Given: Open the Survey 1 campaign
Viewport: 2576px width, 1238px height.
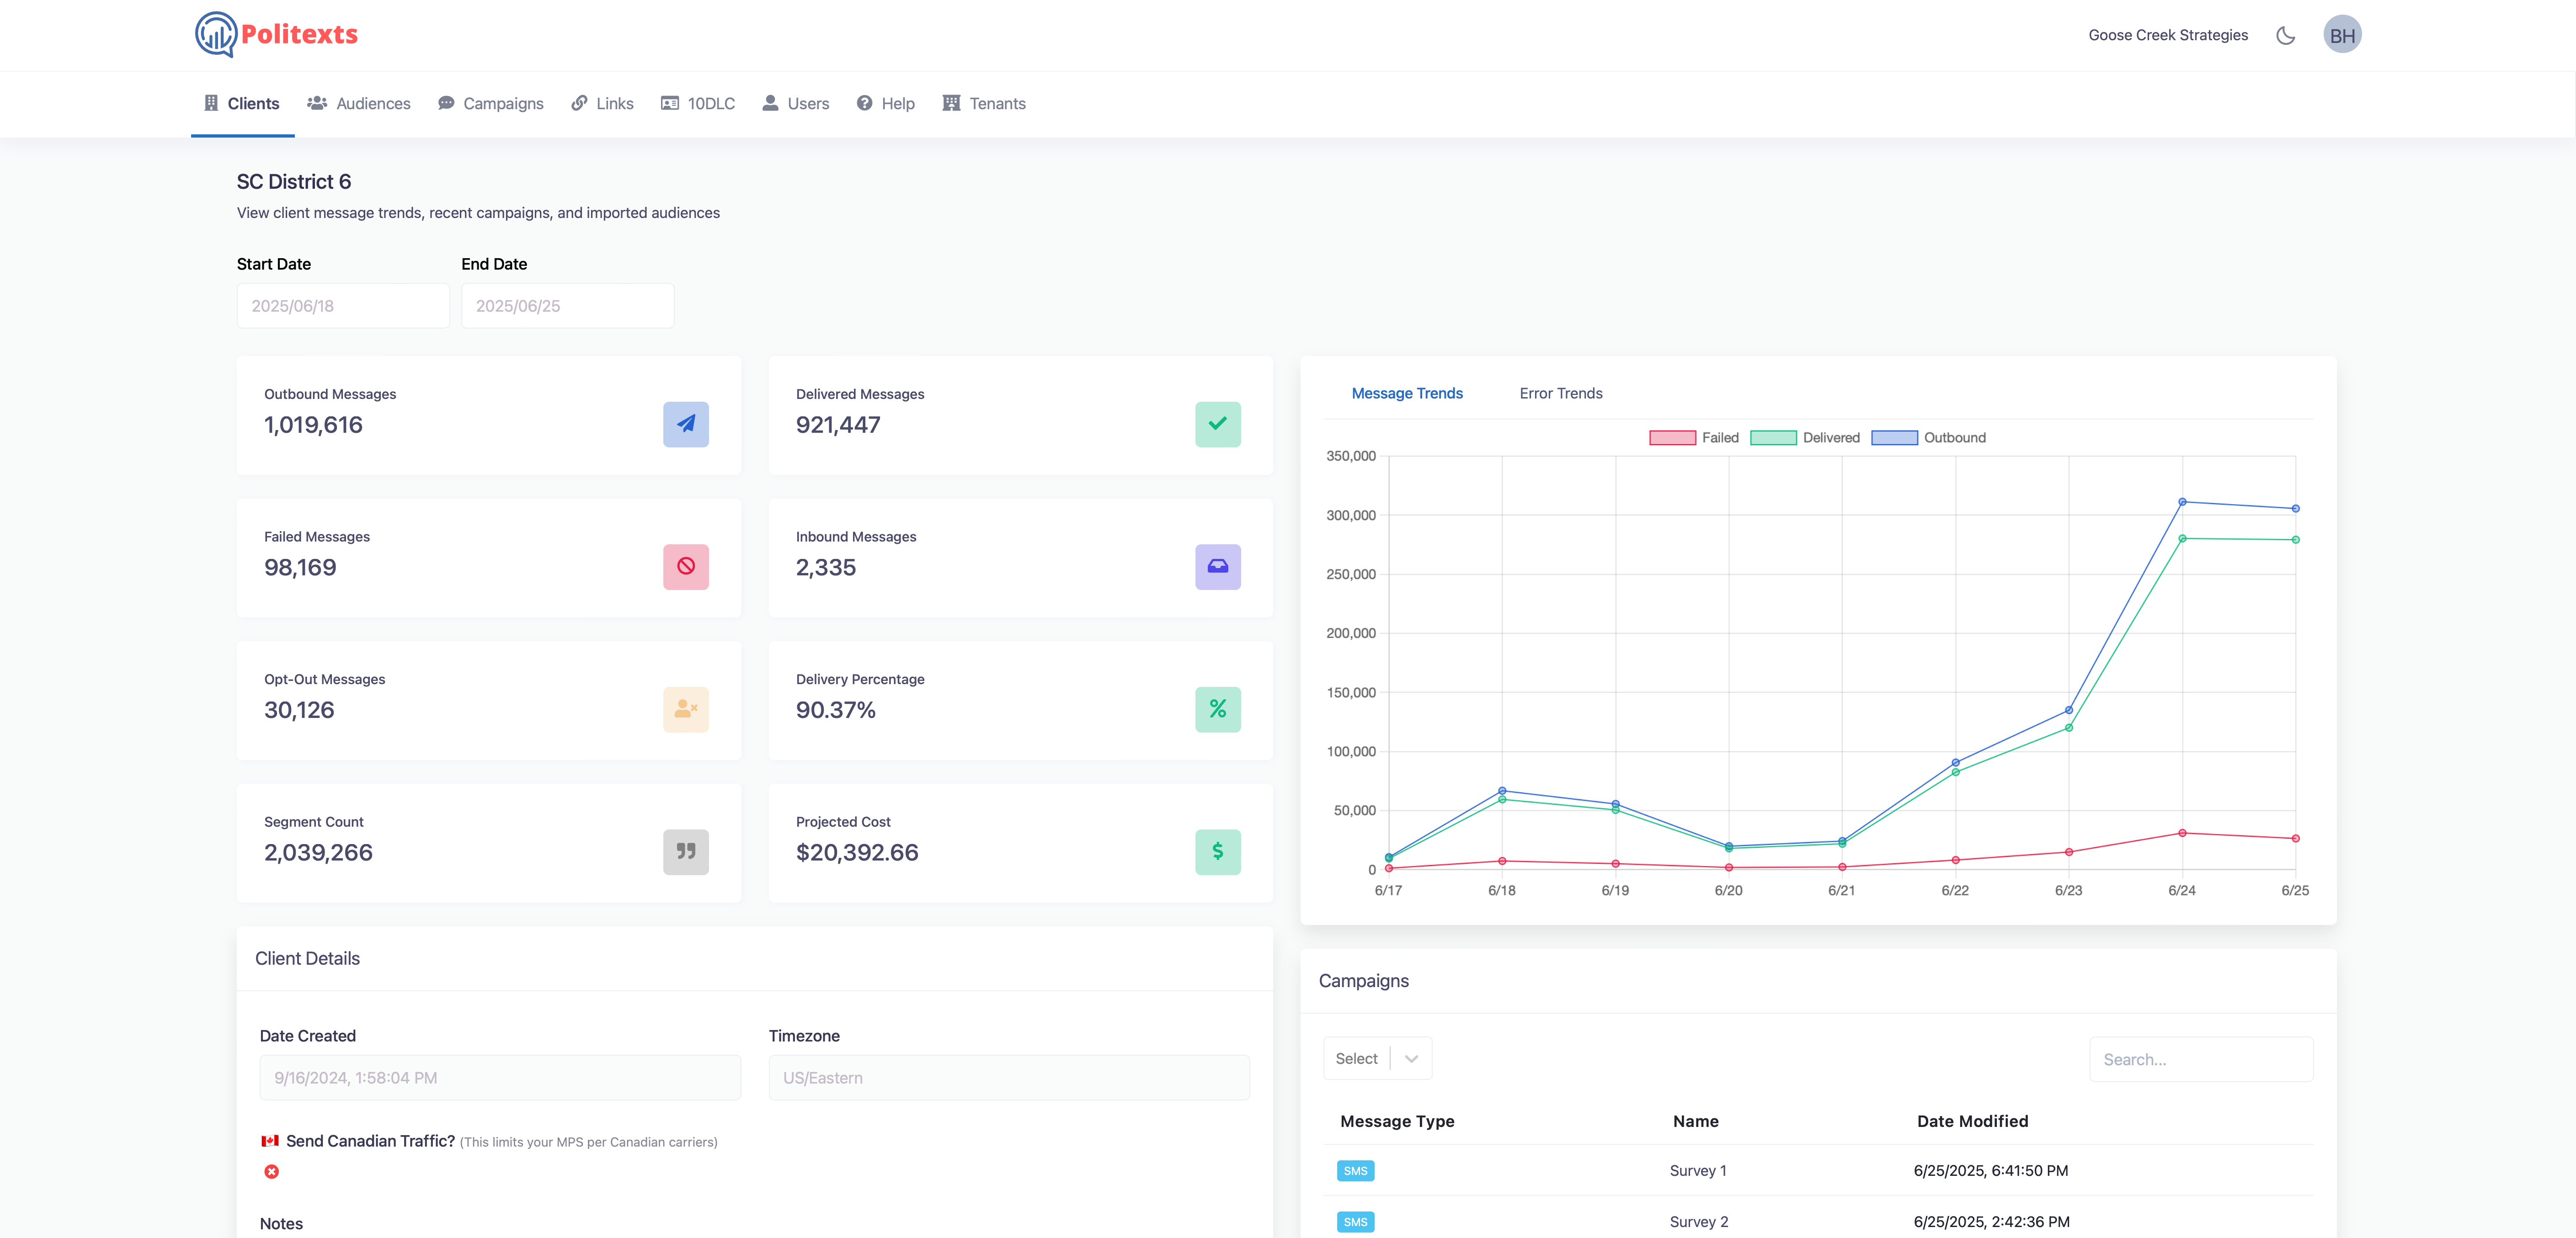Looking at the screenshot, I should (x=1697, y=1171).
